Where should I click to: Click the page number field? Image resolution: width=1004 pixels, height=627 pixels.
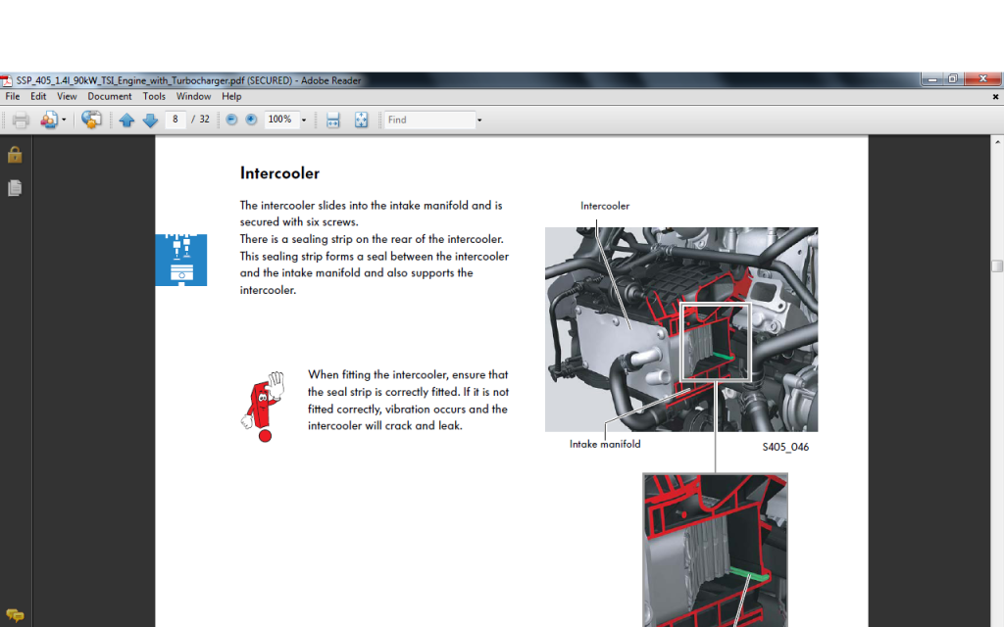(x=176, y=120)
